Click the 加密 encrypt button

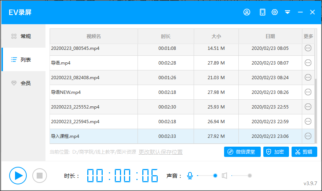click(x=276, y=152)
